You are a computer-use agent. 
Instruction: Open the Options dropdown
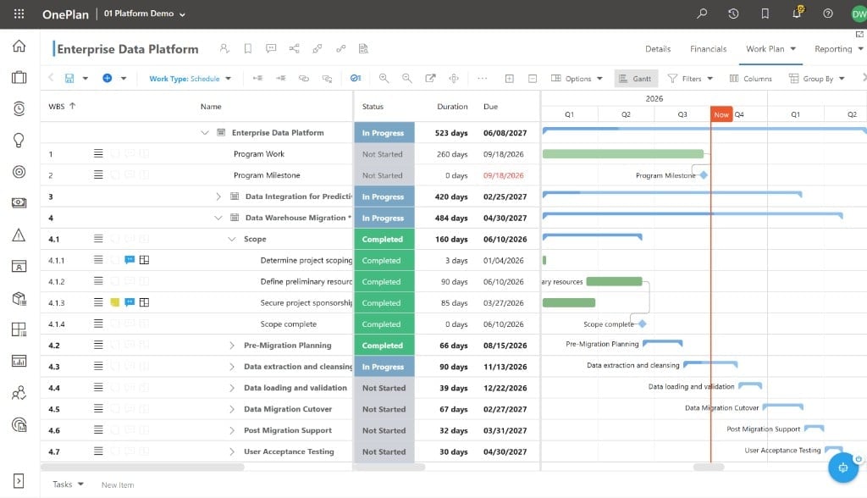click(577, 79)
